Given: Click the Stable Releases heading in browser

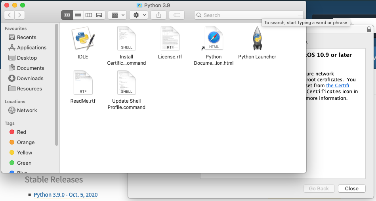Looking at the screenshot, I should click(x=54, y=180).
